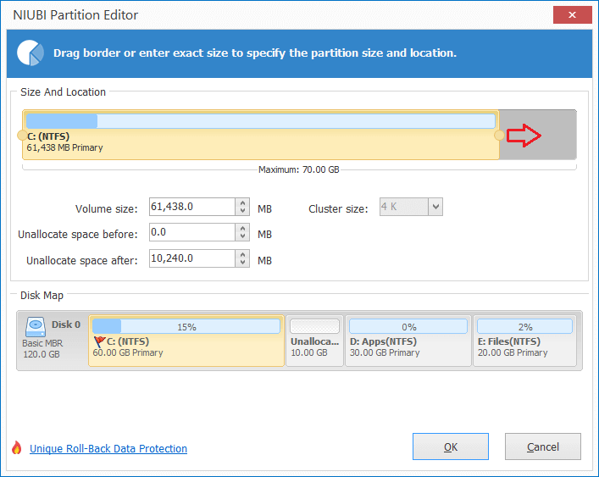Select the Unallocated 10.00 GB block
Screen dimensions: 599x477
315,341
